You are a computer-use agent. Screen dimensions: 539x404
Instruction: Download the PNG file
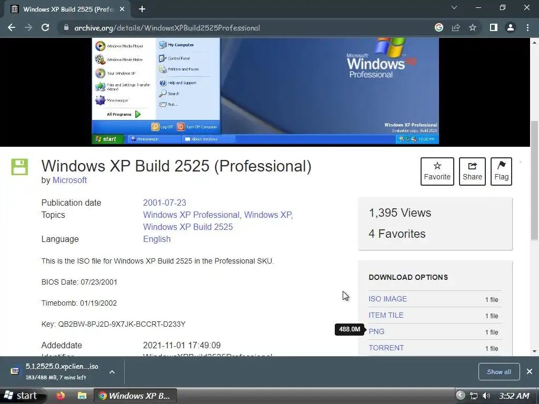[x=376, y=331]
